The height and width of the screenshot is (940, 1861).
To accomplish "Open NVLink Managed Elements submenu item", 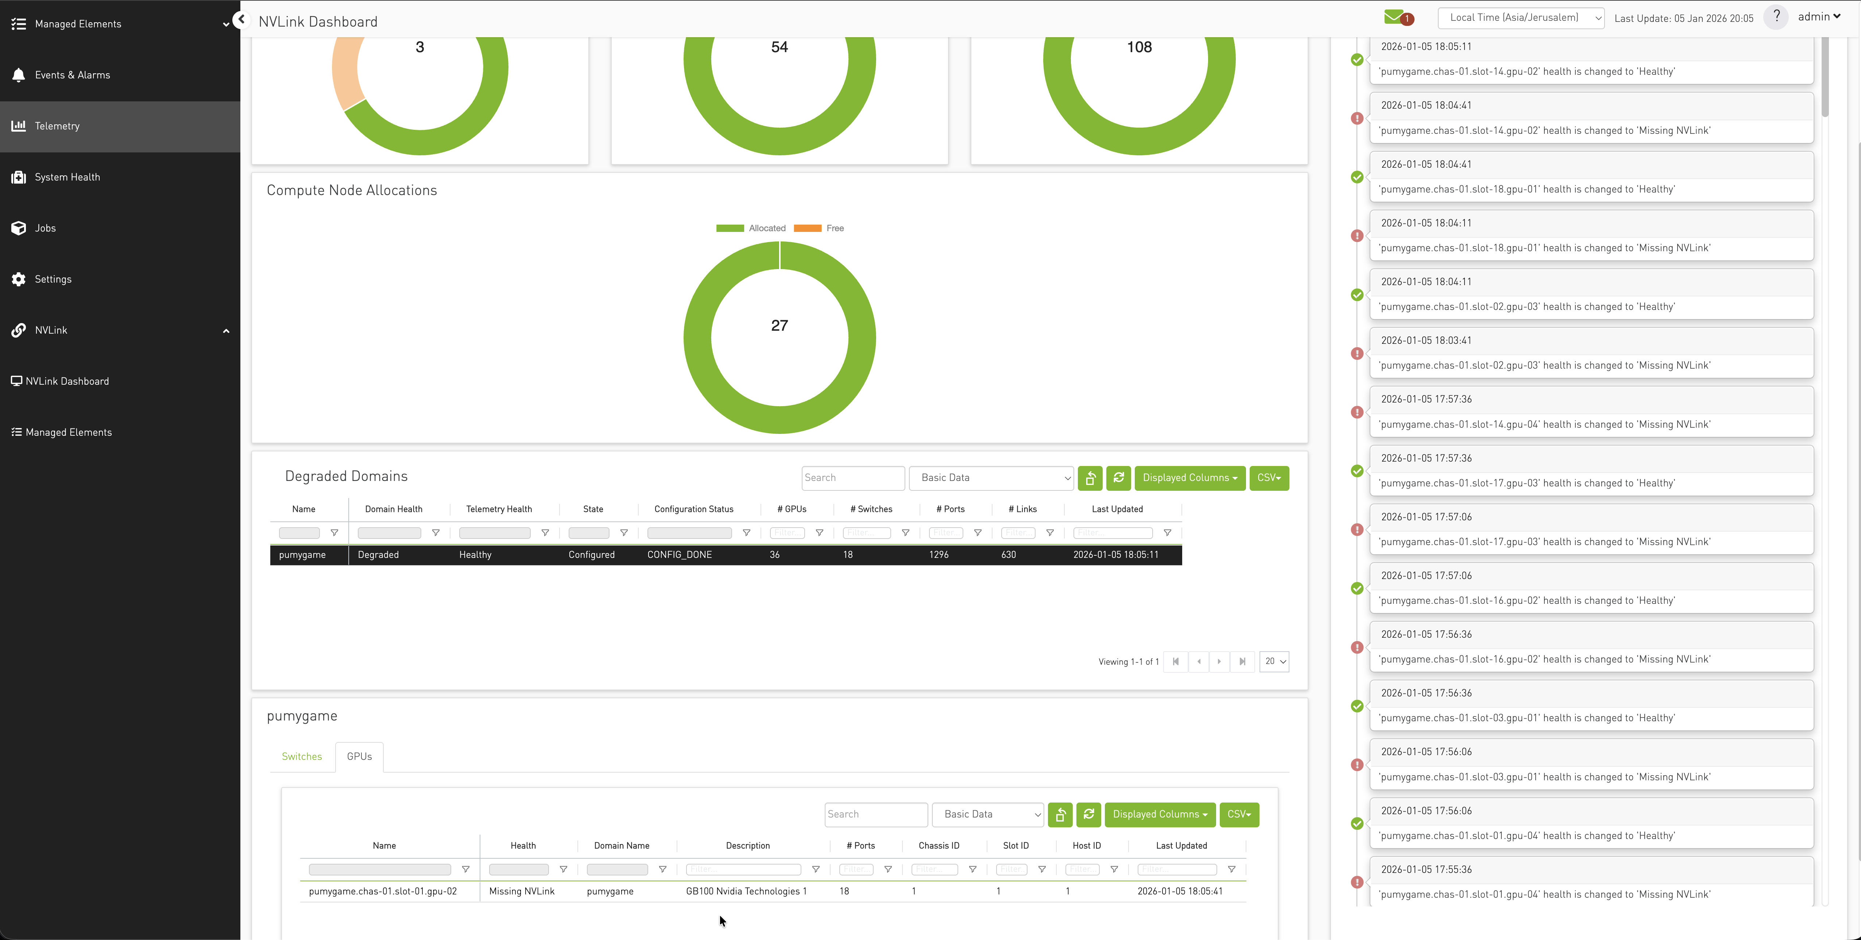I will (69, 432).
